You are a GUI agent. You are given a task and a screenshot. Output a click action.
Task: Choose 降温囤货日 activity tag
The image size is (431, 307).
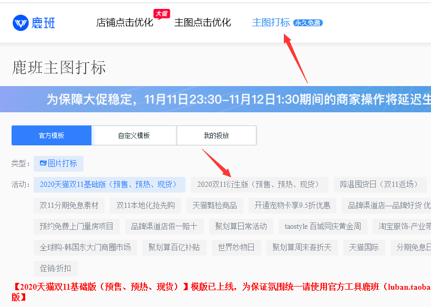(x=379, y=185)
